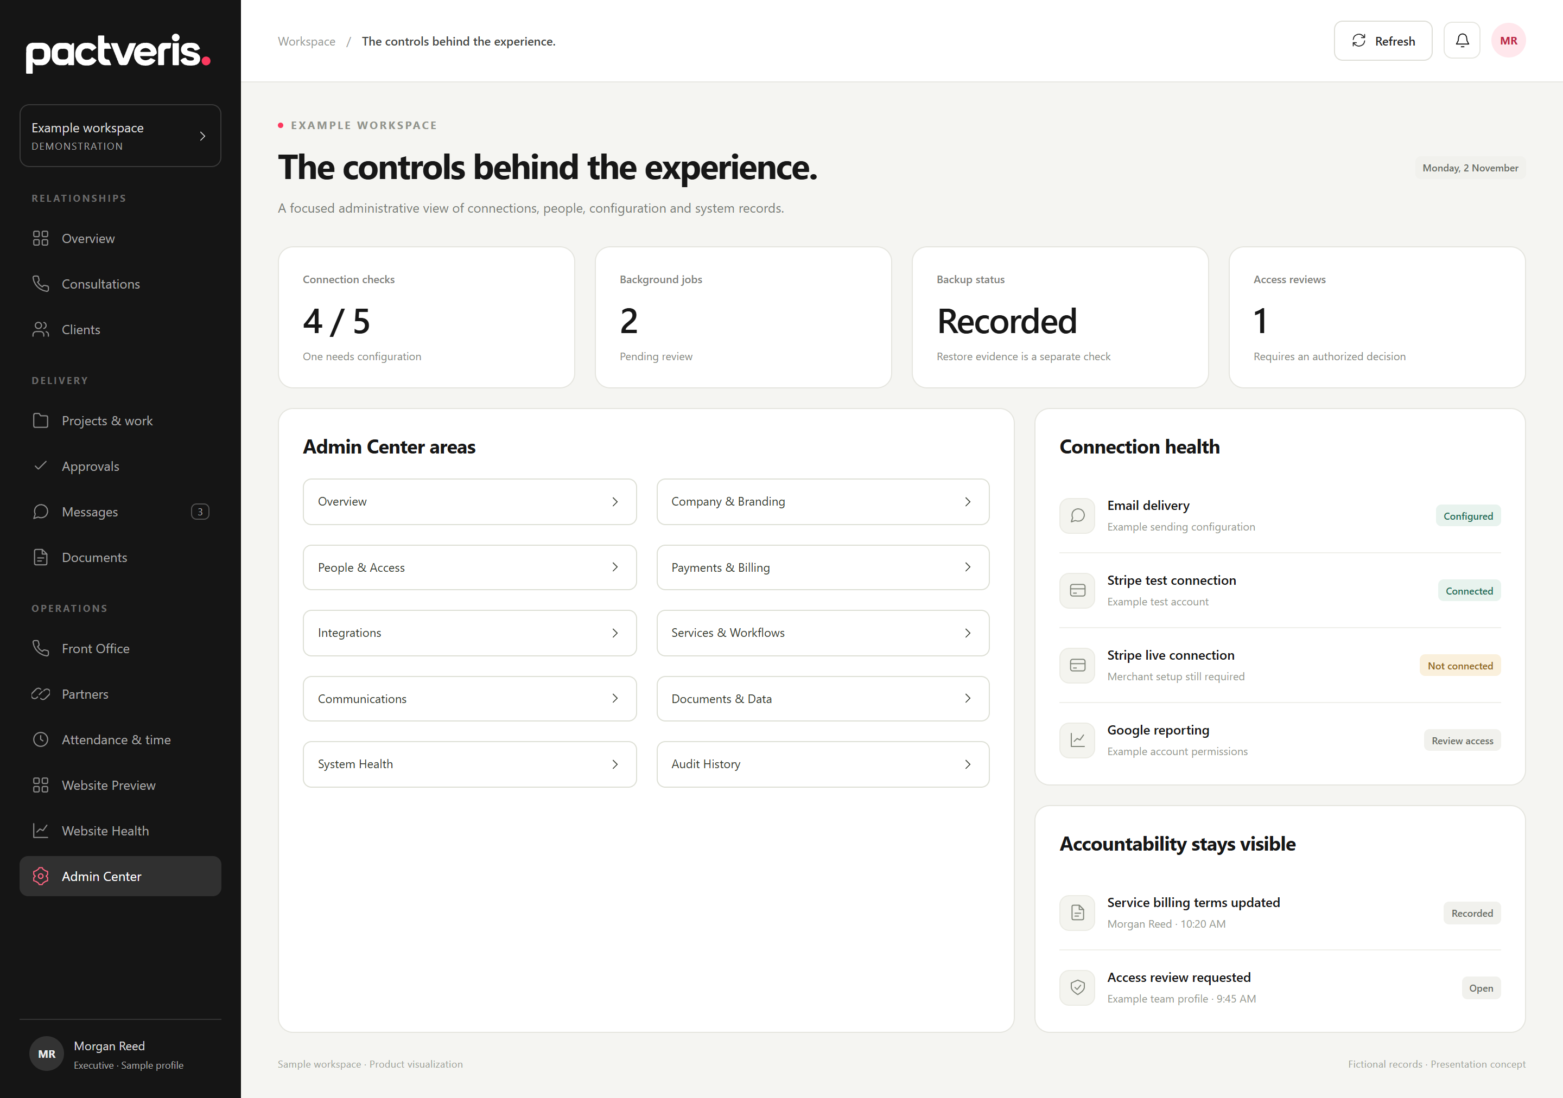The width and height of the screenshot is (1563, 1098).
Task: Click the Refresh button
Action: pos(1383,41)
